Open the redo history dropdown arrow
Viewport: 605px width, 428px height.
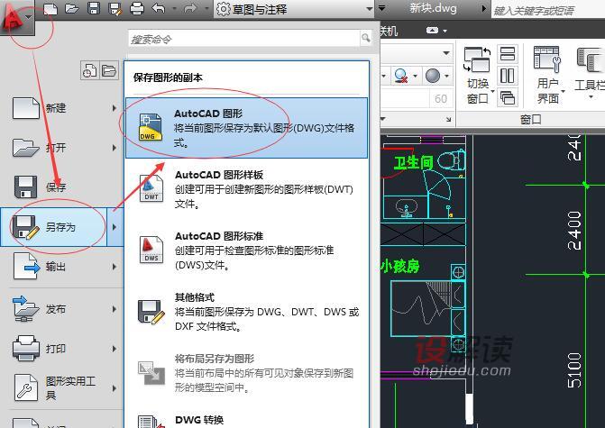206,8
